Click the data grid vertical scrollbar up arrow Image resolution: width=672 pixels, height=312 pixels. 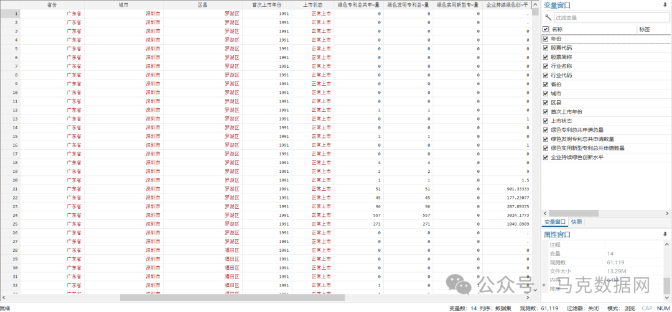(x=535, y=4)
